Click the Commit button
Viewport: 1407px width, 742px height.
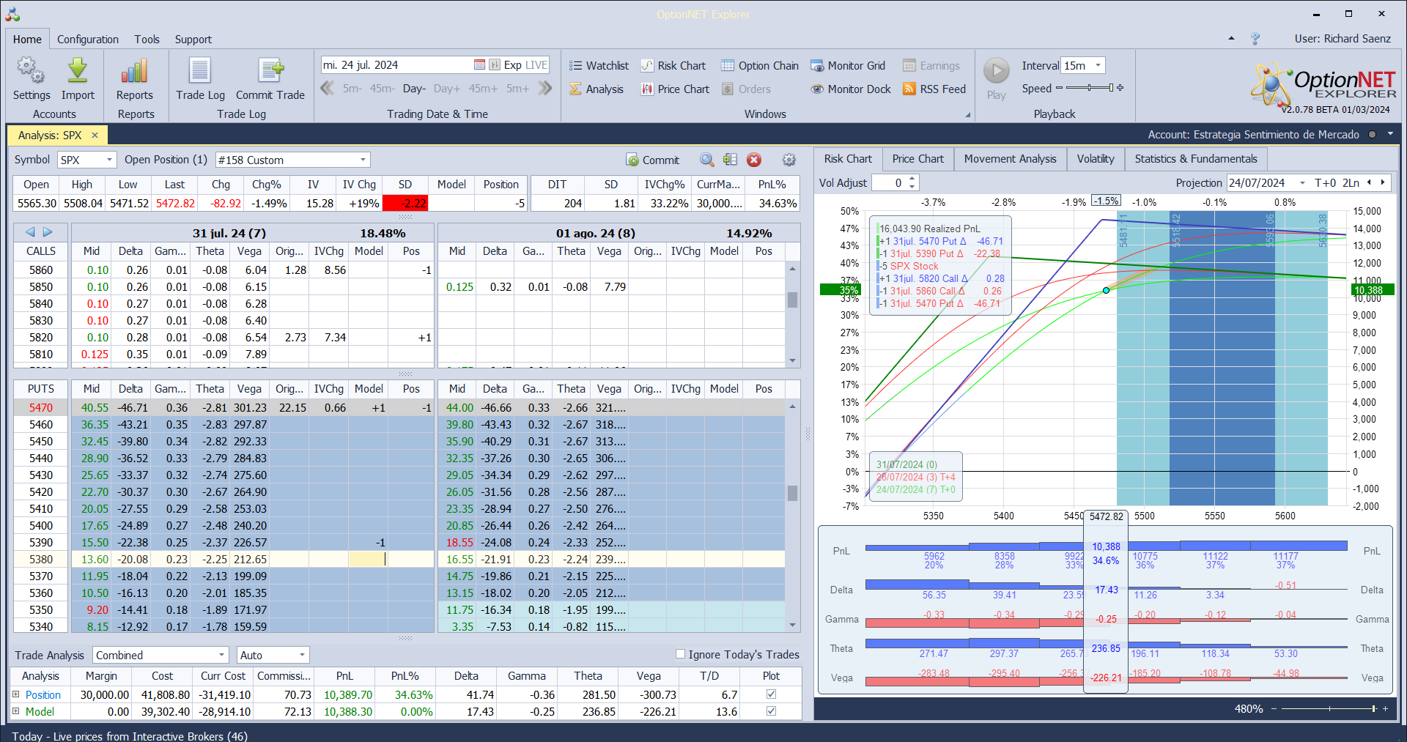[652, 160]
